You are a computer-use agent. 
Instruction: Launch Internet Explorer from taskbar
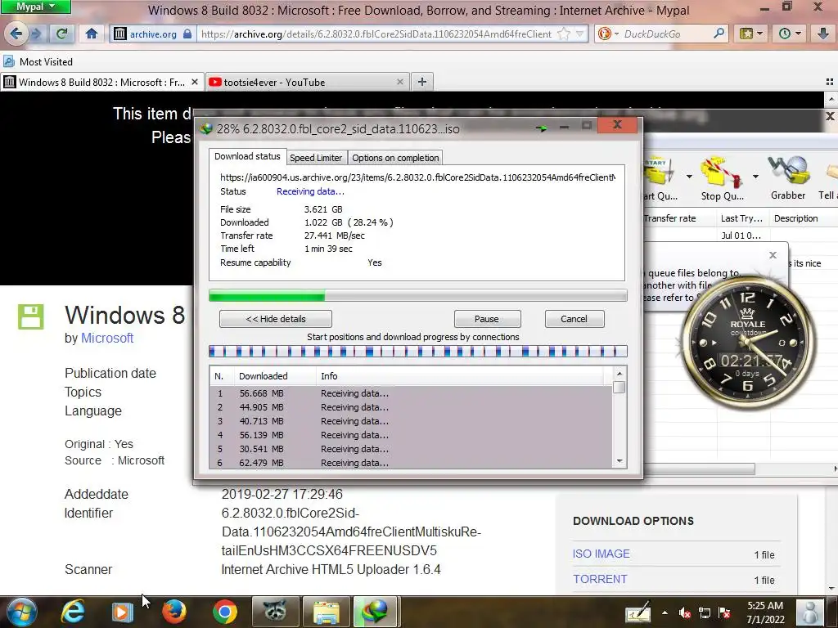[72, 612]
